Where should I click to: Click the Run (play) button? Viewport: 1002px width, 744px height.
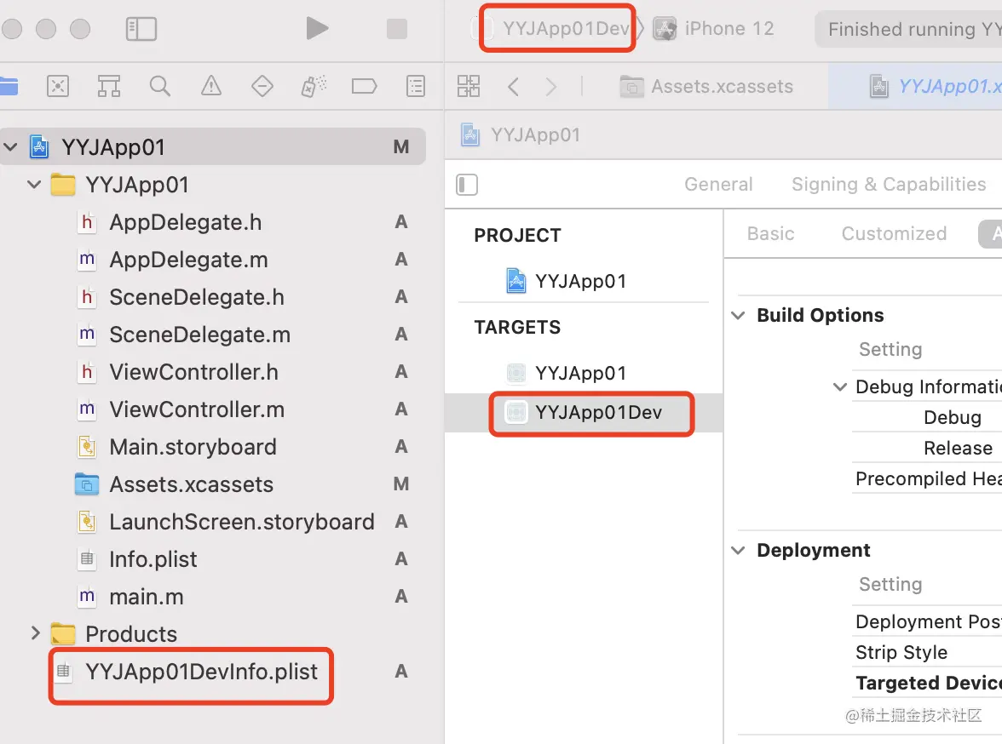click(317, 29)
